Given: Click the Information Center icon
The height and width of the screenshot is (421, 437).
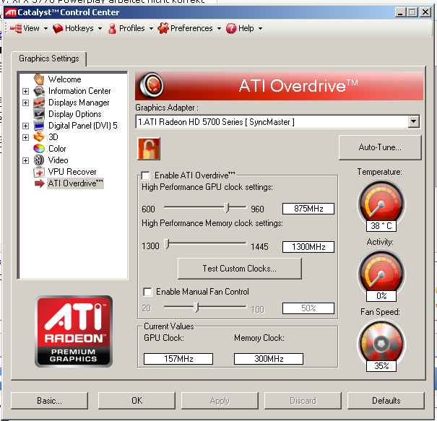Looking at the screenshot, I should (x=39, y=91).
